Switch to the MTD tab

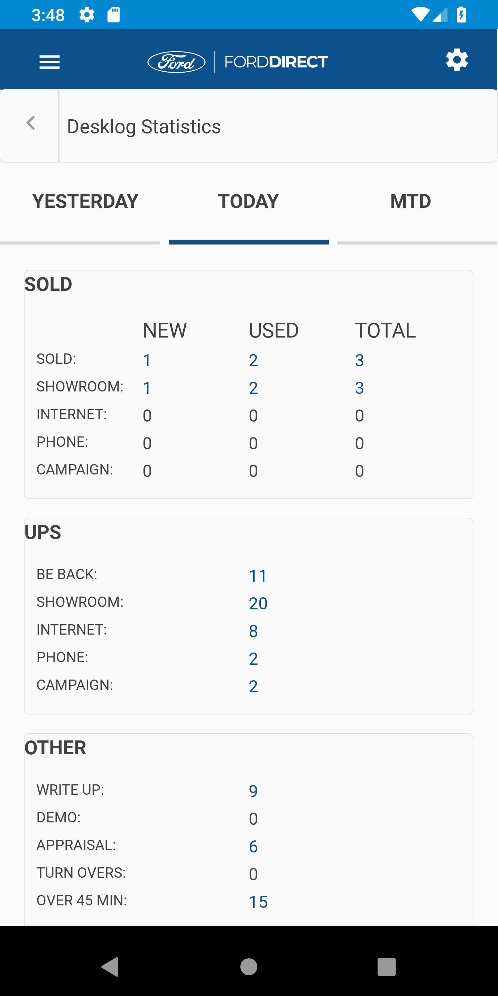411,201
